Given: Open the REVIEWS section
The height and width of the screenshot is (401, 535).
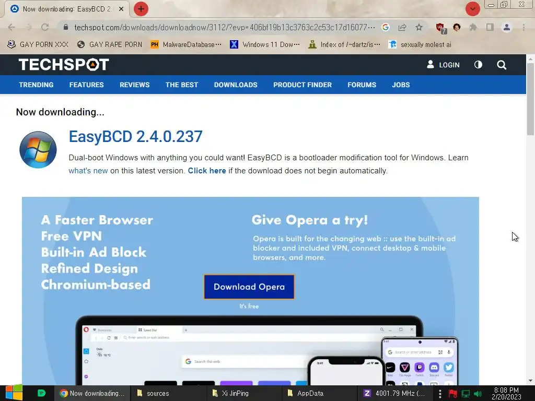Looking at the screenshot, I should pos(134,85).
